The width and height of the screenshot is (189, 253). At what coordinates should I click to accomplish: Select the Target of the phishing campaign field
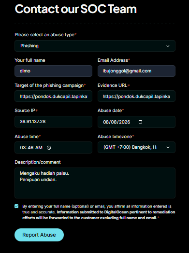53,97
